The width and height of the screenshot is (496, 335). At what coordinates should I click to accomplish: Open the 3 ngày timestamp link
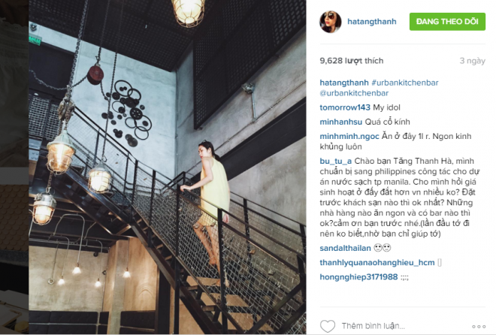tap(472, 61)
